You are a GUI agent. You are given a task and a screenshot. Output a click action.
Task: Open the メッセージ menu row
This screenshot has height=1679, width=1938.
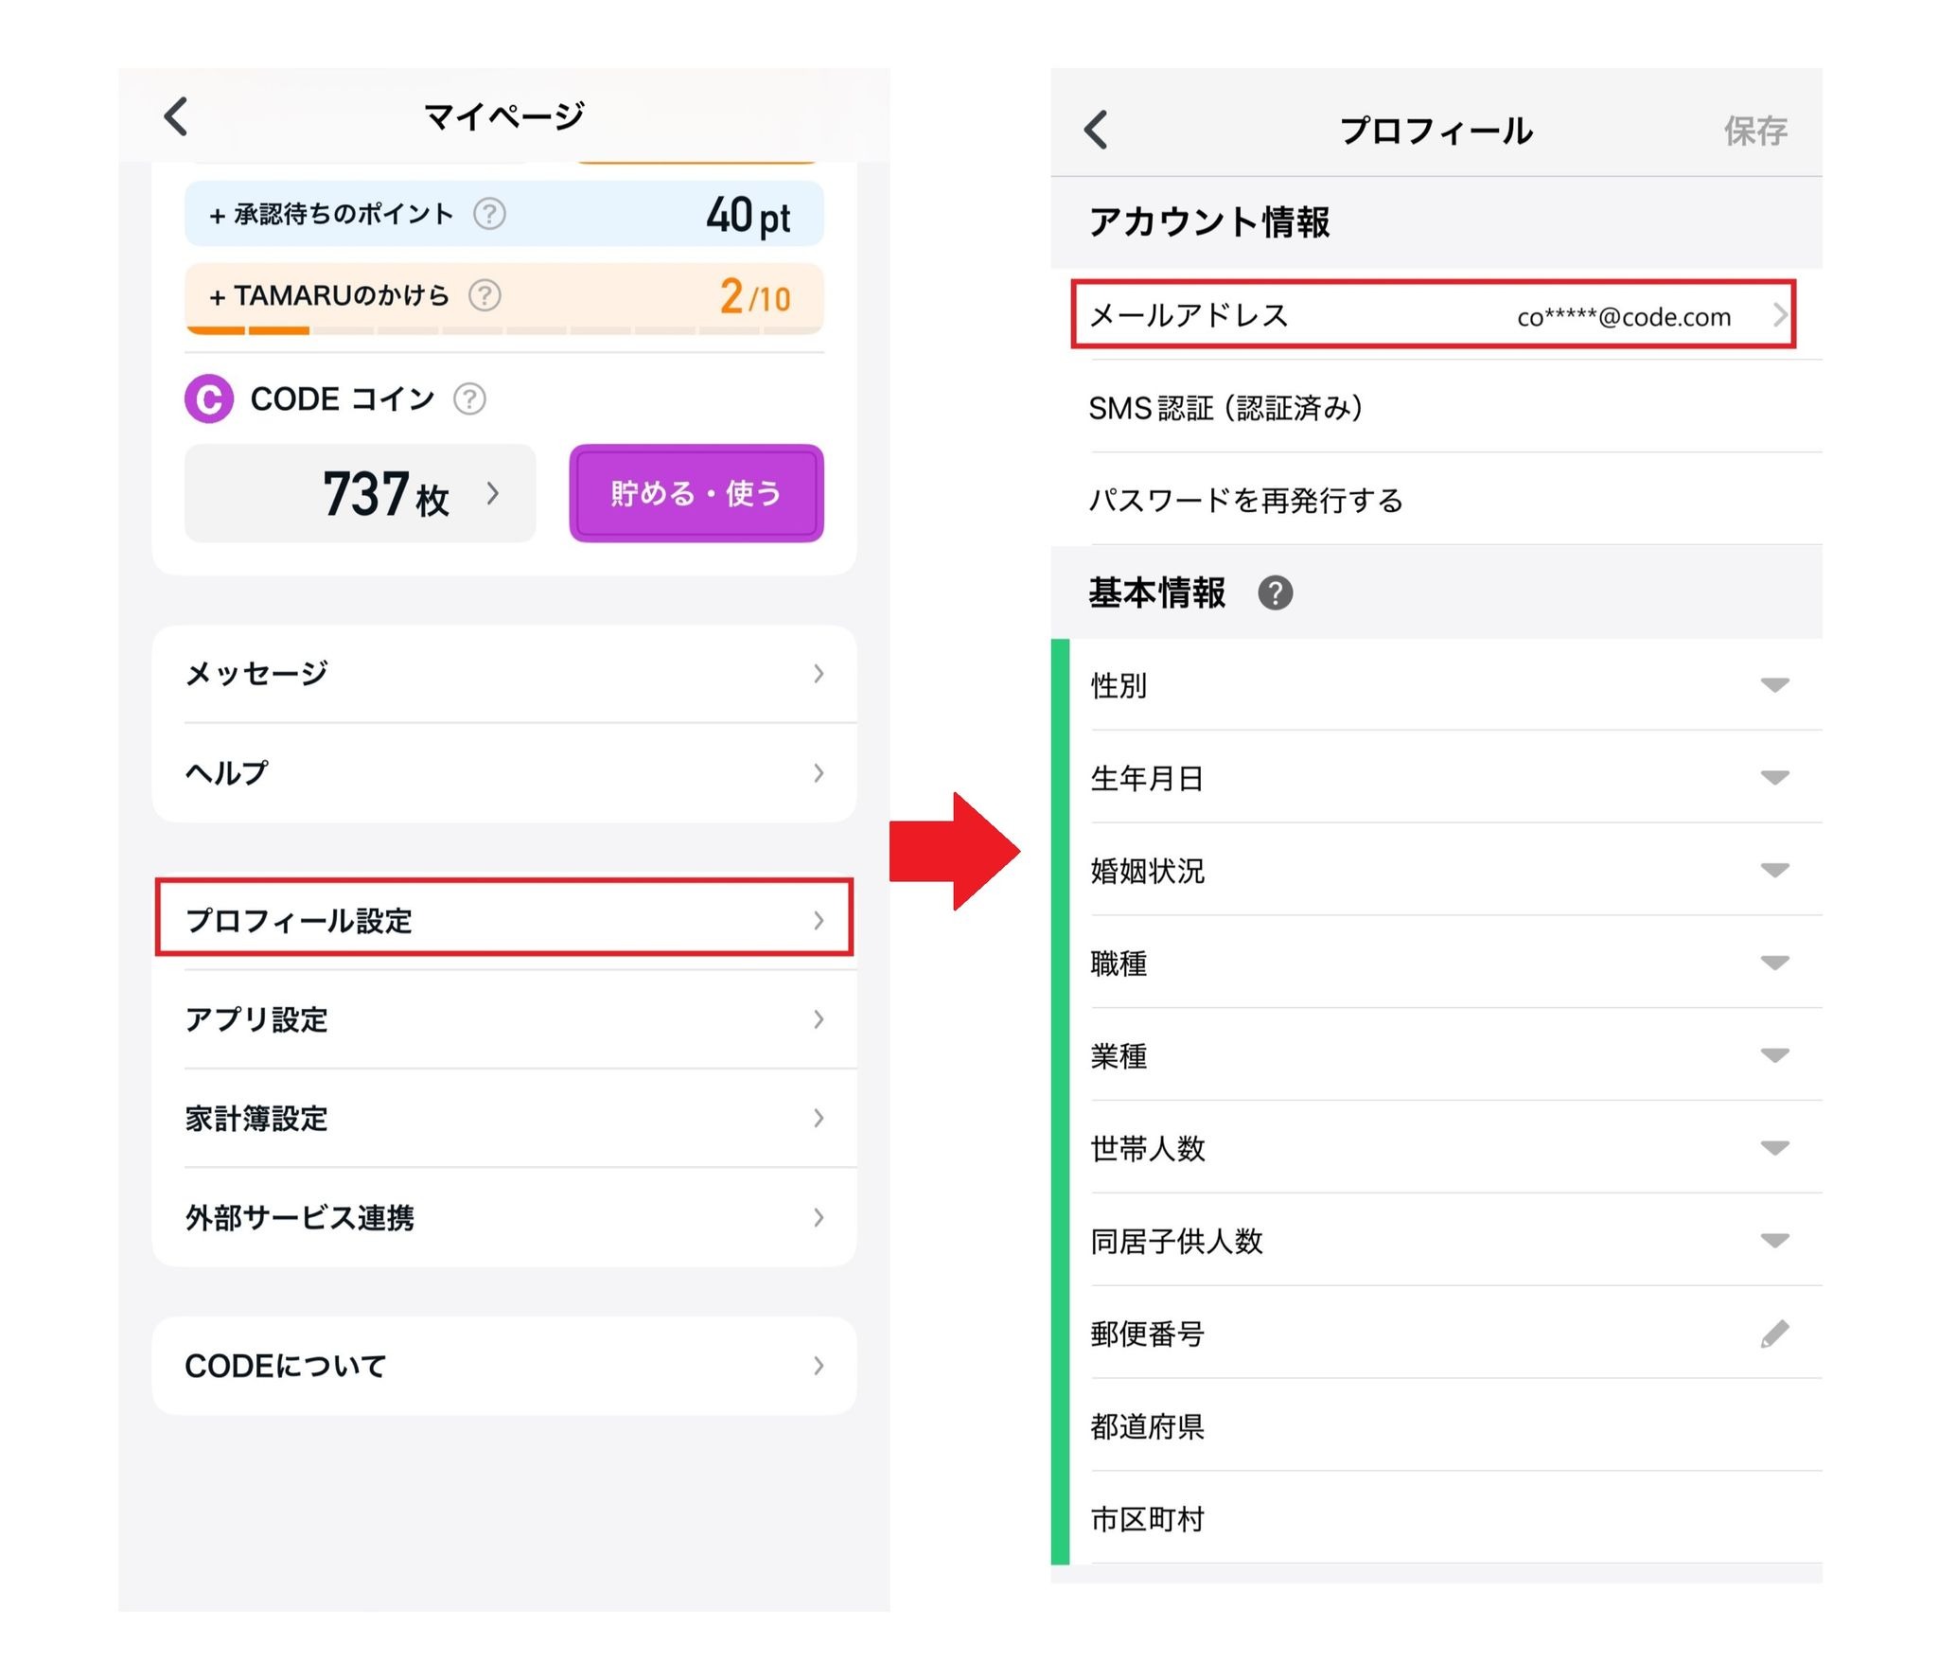[503, 673]
